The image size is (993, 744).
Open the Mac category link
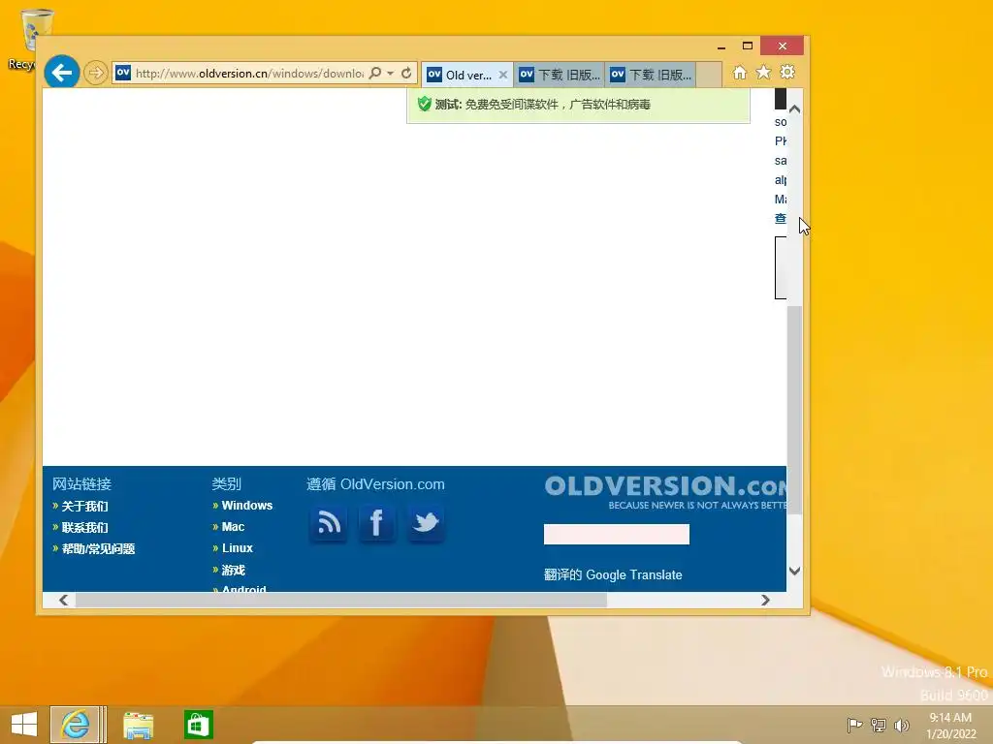click(x=233, y=526)
